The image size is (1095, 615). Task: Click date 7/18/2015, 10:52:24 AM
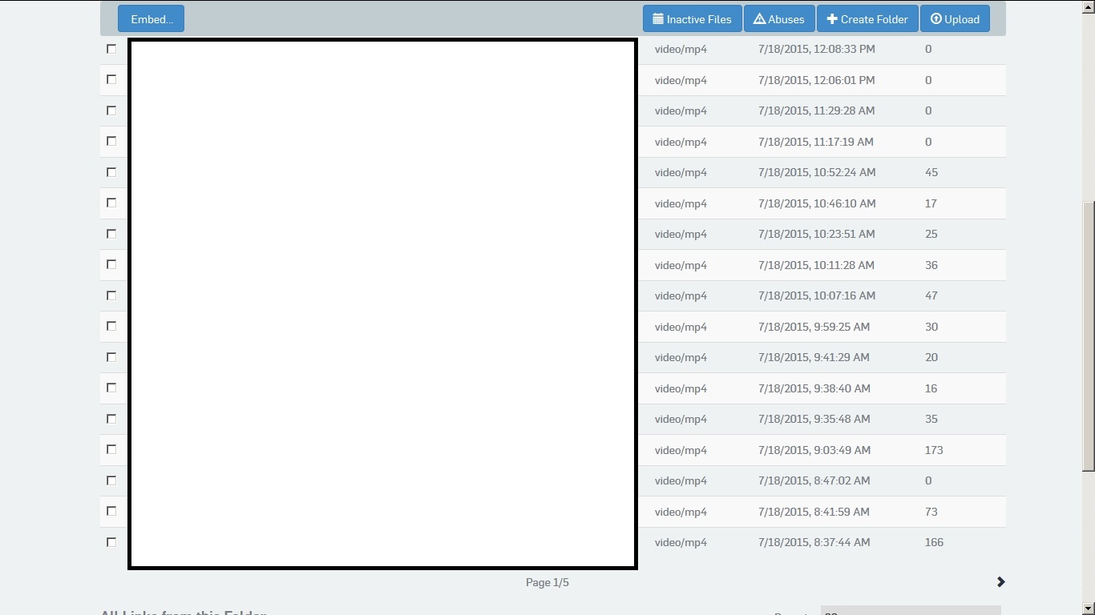[x=817, y=172]
